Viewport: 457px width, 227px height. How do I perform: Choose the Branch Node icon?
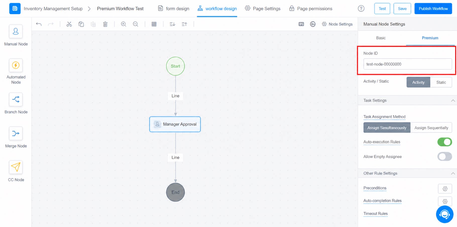(x=16, y=99)
